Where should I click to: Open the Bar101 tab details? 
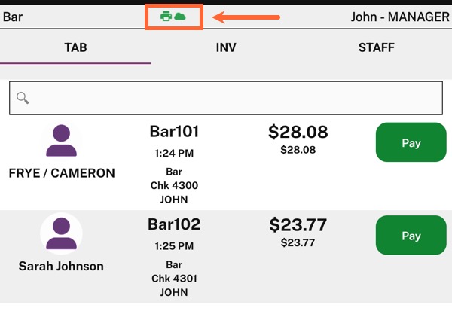(x=174, y=131)
